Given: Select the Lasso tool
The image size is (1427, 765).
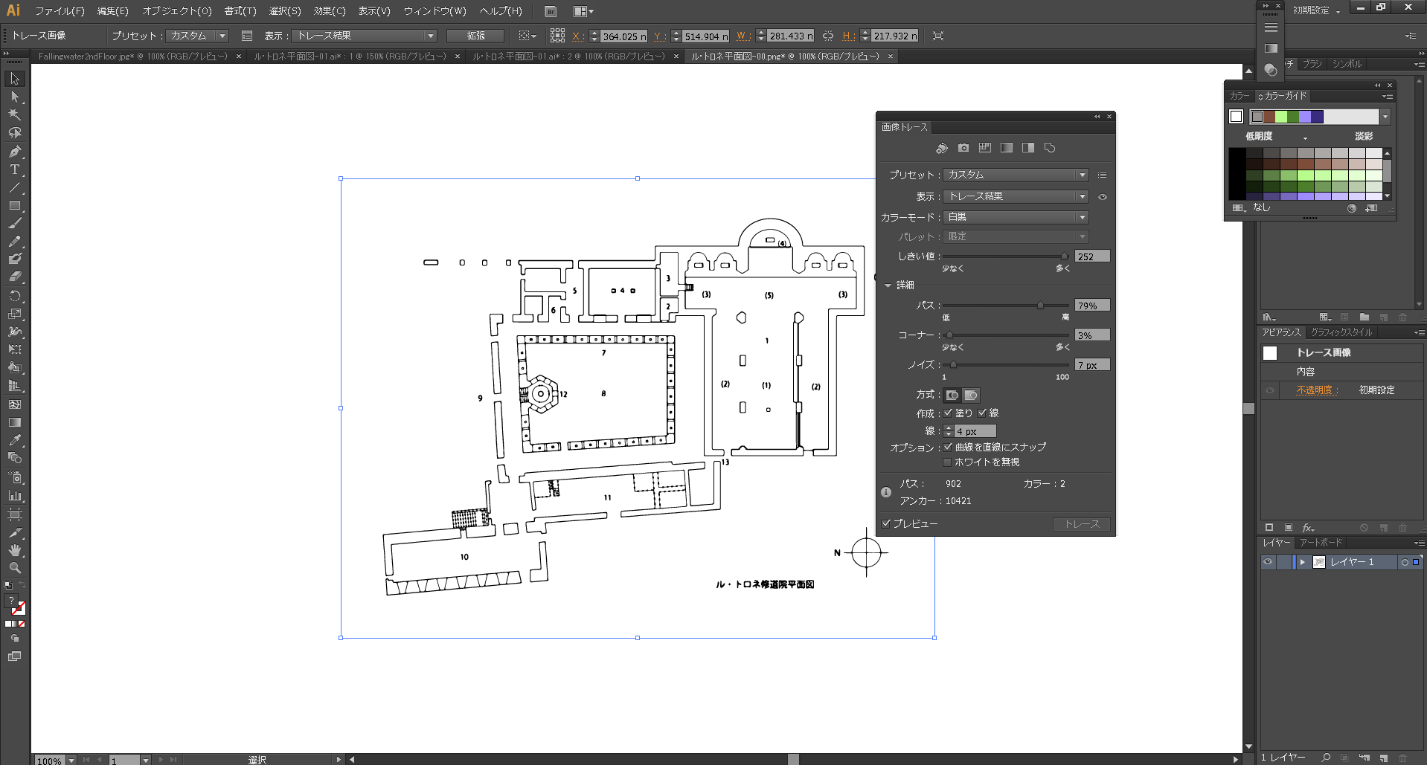Looking at the screenshot, I should pos(15,132).
